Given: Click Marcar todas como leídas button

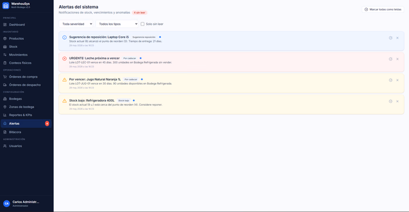Looking at the screenshot, I should (x=383, y=9).
